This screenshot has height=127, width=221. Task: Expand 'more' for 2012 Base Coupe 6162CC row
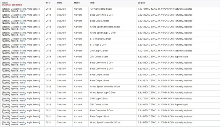22,77
